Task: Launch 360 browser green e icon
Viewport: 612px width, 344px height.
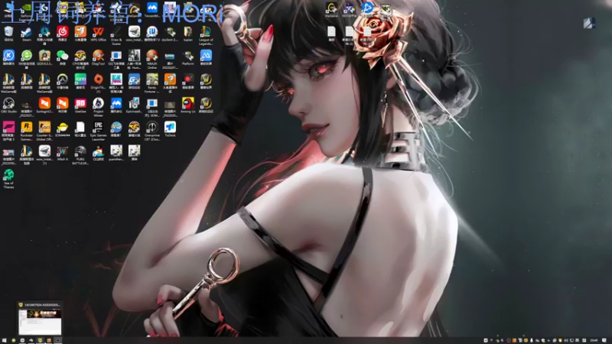Action: coord(27,59)
